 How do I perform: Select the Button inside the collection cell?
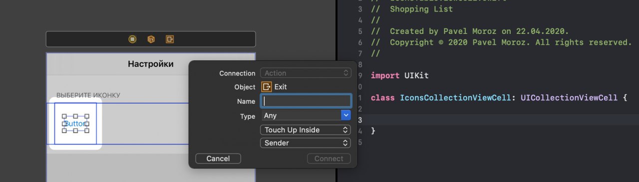click(x=75, y=124)
